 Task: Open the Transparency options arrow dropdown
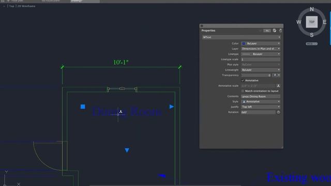(279, 75)
